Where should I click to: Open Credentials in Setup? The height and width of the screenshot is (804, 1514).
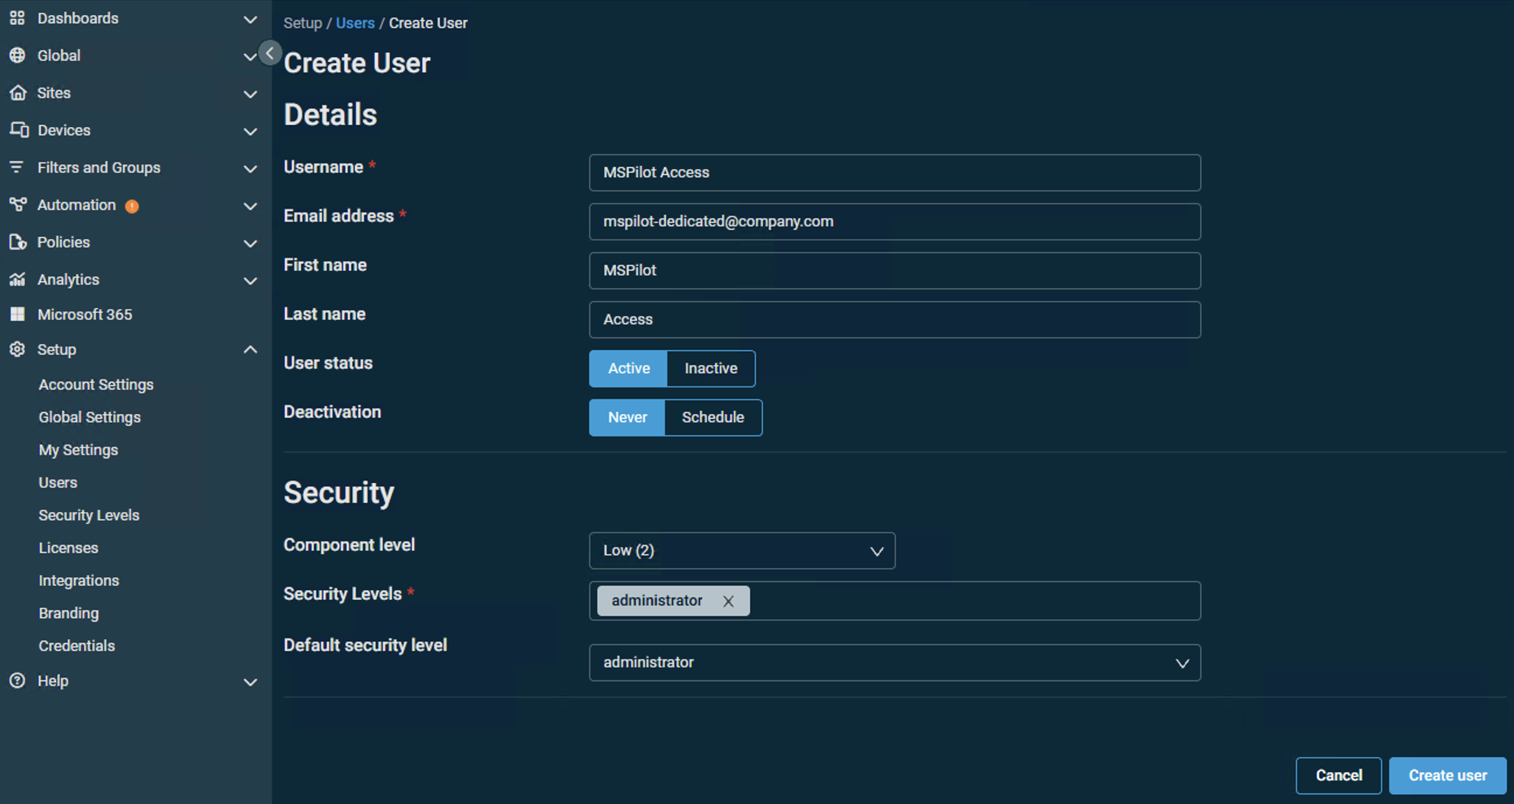(x=76, y=646)
